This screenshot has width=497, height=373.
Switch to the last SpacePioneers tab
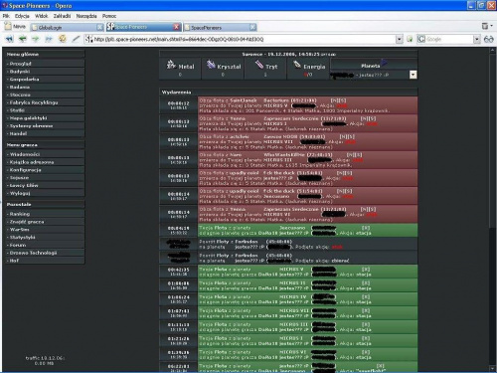point(220,28)
